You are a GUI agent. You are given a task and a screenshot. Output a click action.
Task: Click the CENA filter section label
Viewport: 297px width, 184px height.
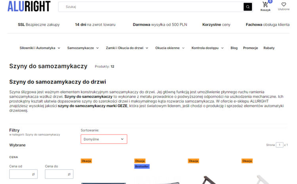13,157
